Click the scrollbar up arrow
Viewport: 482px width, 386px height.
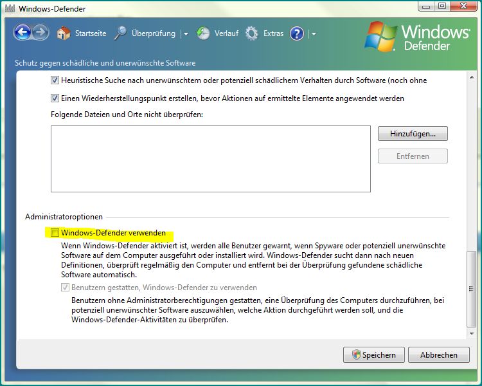coord(471,78)
